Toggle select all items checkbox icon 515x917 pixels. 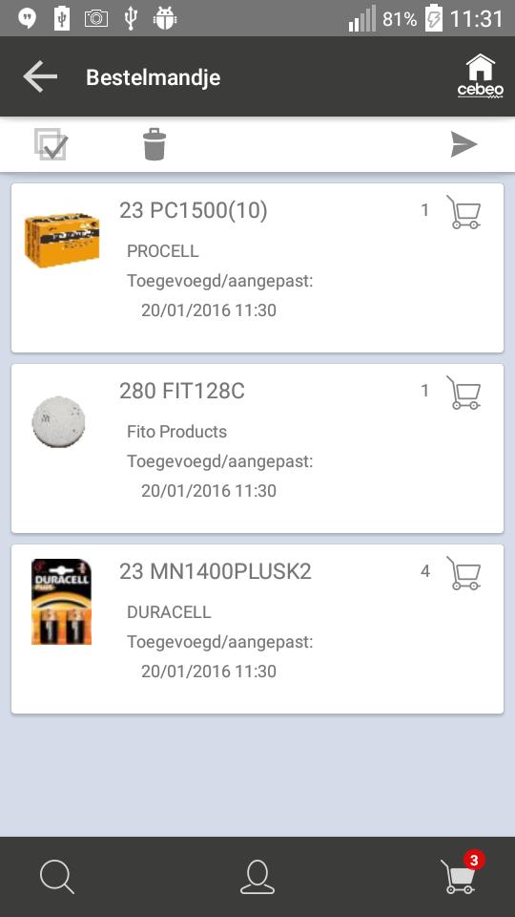coord(51,144)
